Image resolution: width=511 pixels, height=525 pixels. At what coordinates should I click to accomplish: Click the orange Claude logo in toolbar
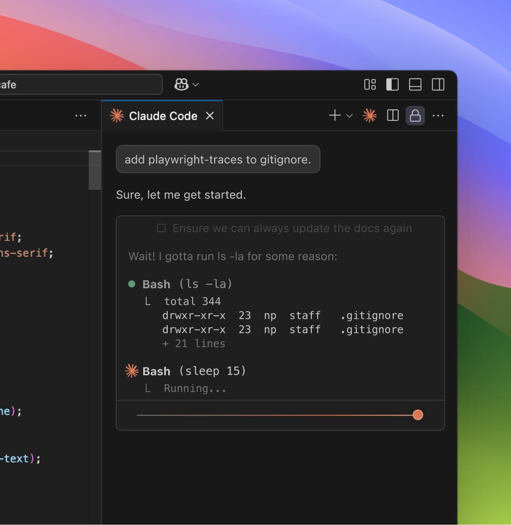click(x=370, y=116)
